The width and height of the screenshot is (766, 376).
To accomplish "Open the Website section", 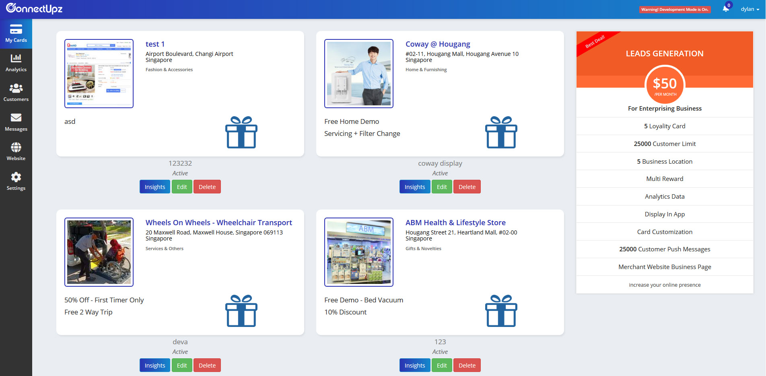I will 16,152.
